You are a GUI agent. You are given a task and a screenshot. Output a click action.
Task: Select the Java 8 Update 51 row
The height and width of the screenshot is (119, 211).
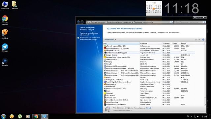coord(149,59)
